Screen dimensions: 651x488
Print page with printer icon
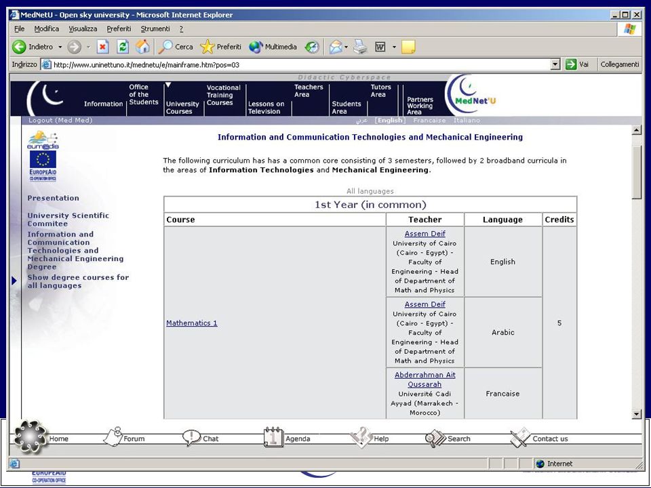click(360, 47)
